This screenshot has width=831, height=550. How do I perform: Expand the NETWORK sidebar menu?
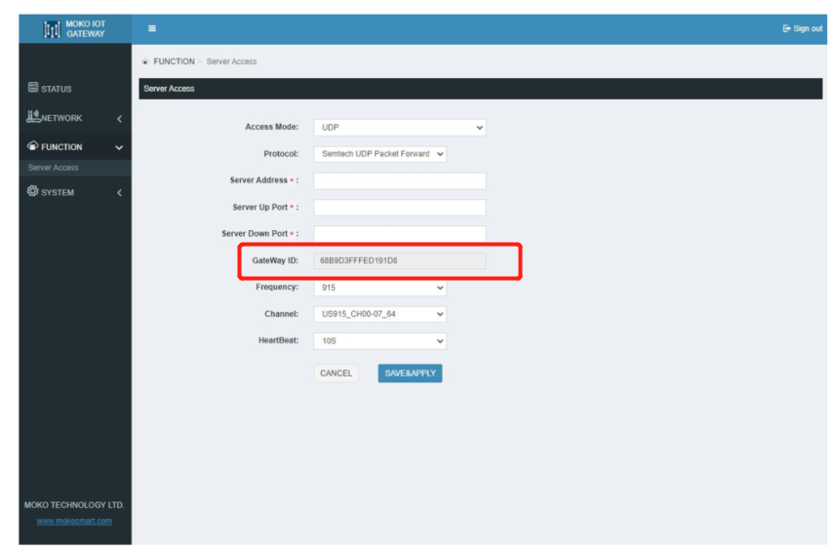click(x=74, y=118)
